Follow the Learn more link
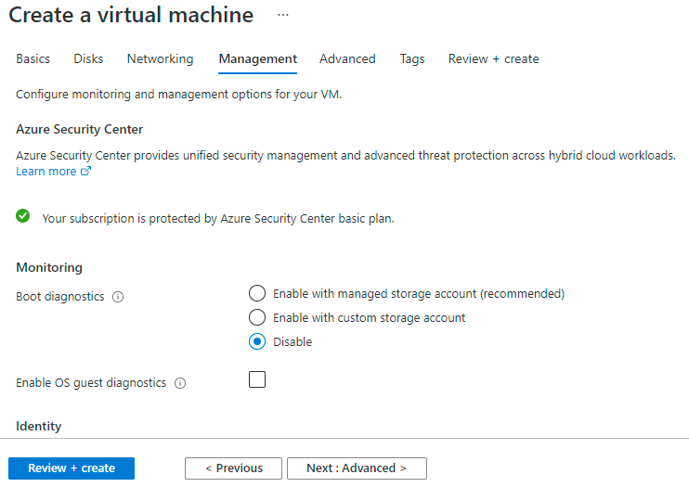This screenshot has width=689, height=500. pos(46,172)
